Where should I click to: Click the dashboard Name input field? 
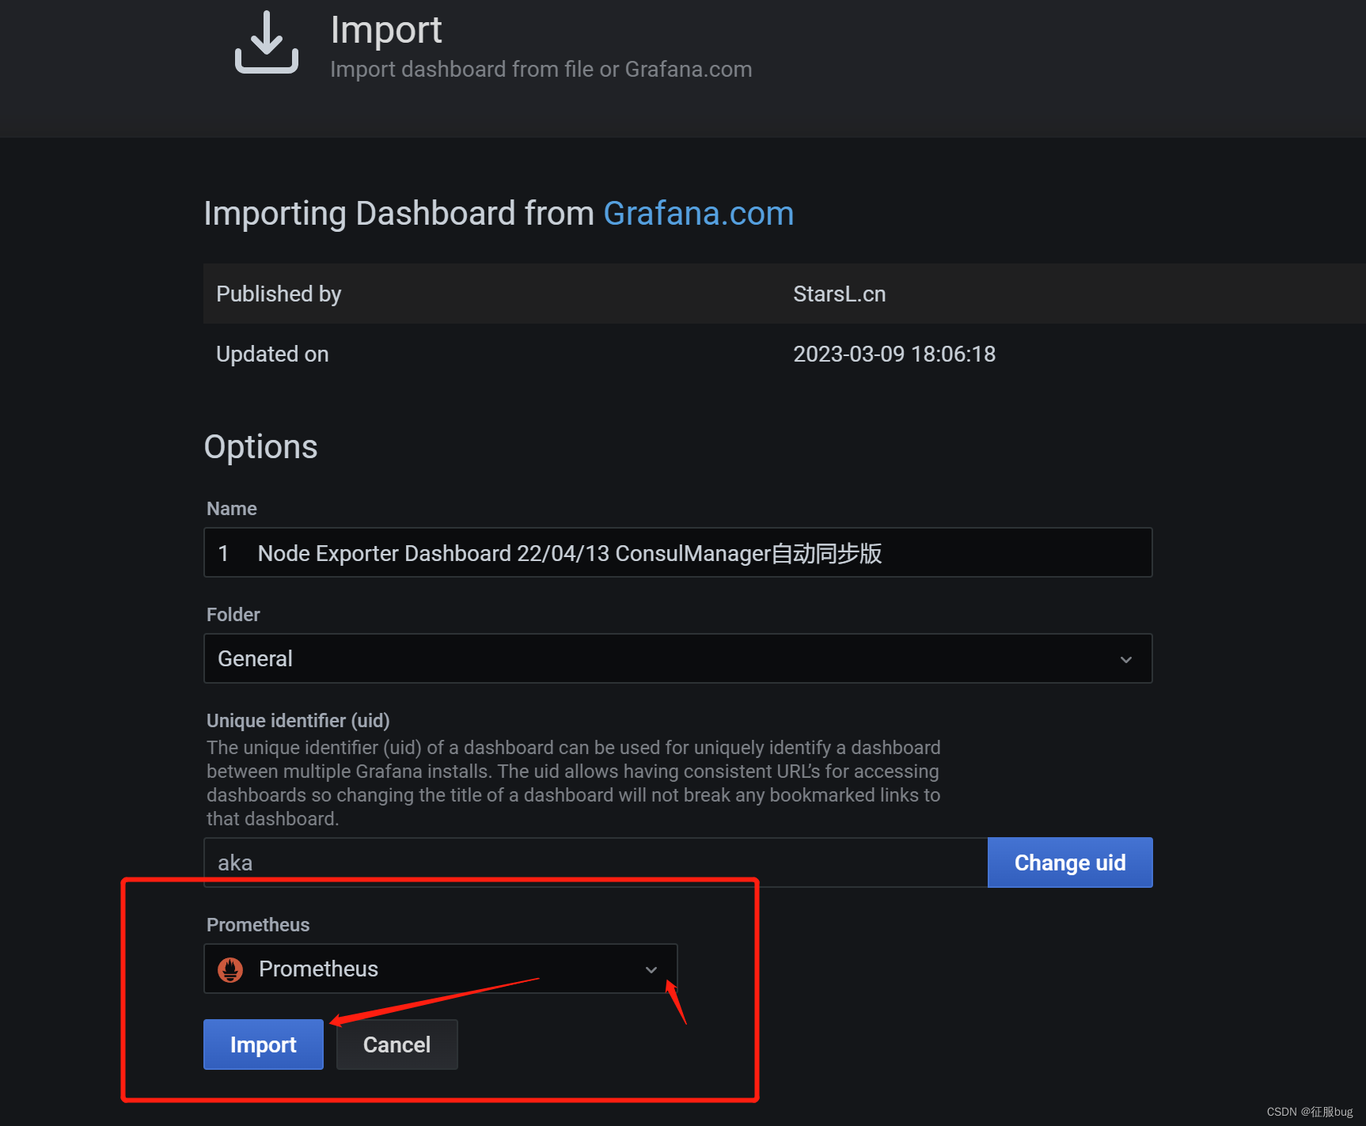(678, 552)
